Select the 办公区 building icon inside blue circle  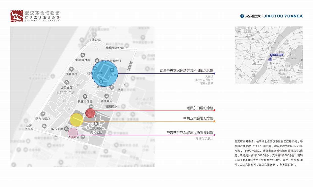(112, 70)
